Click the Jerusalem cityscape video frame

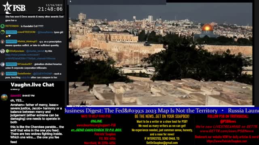(161, 54)
